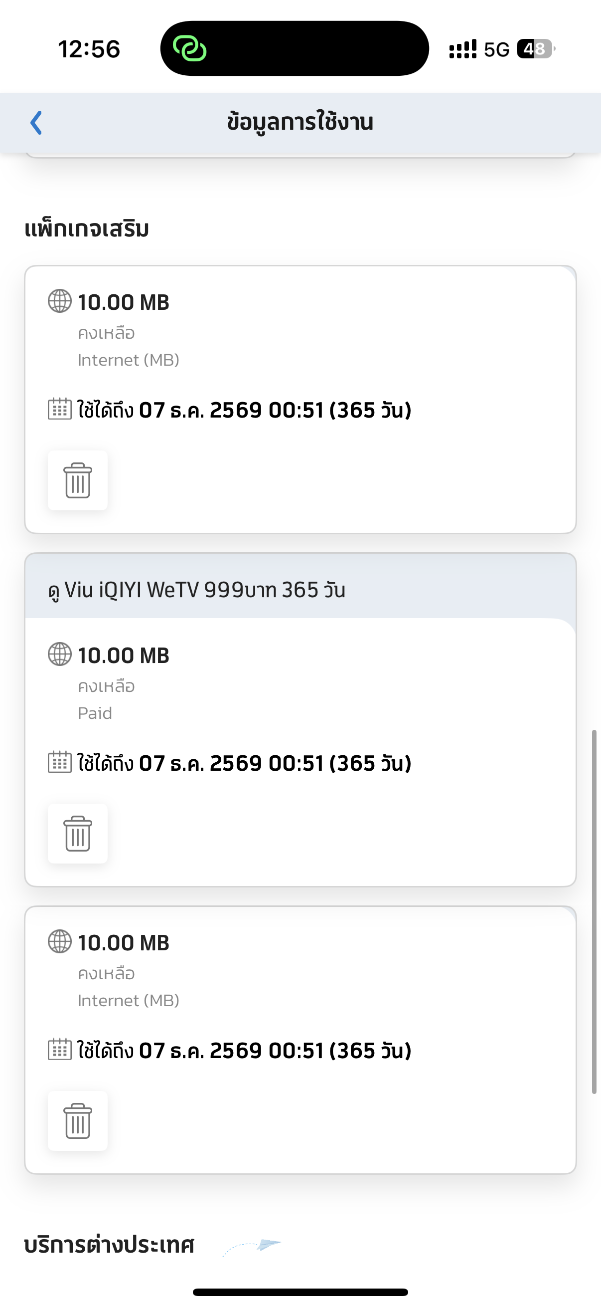Tap the back chevron in the header
The width and height of the screenshot is (601, 1308).
coord(36,123)
